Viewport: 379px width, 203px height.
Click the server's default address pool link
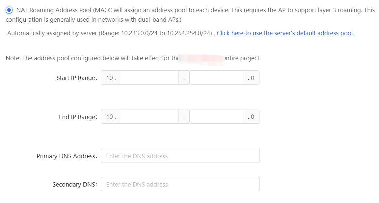[285, 33]
